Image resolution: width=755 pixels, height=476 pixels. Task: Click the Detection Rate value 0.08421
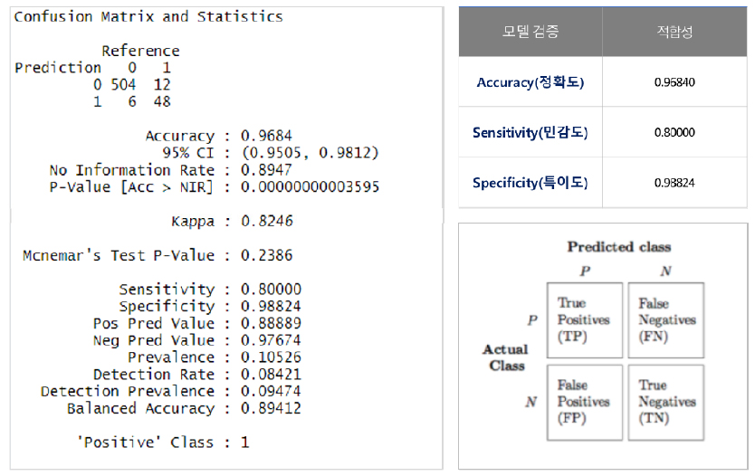(271, 374)
